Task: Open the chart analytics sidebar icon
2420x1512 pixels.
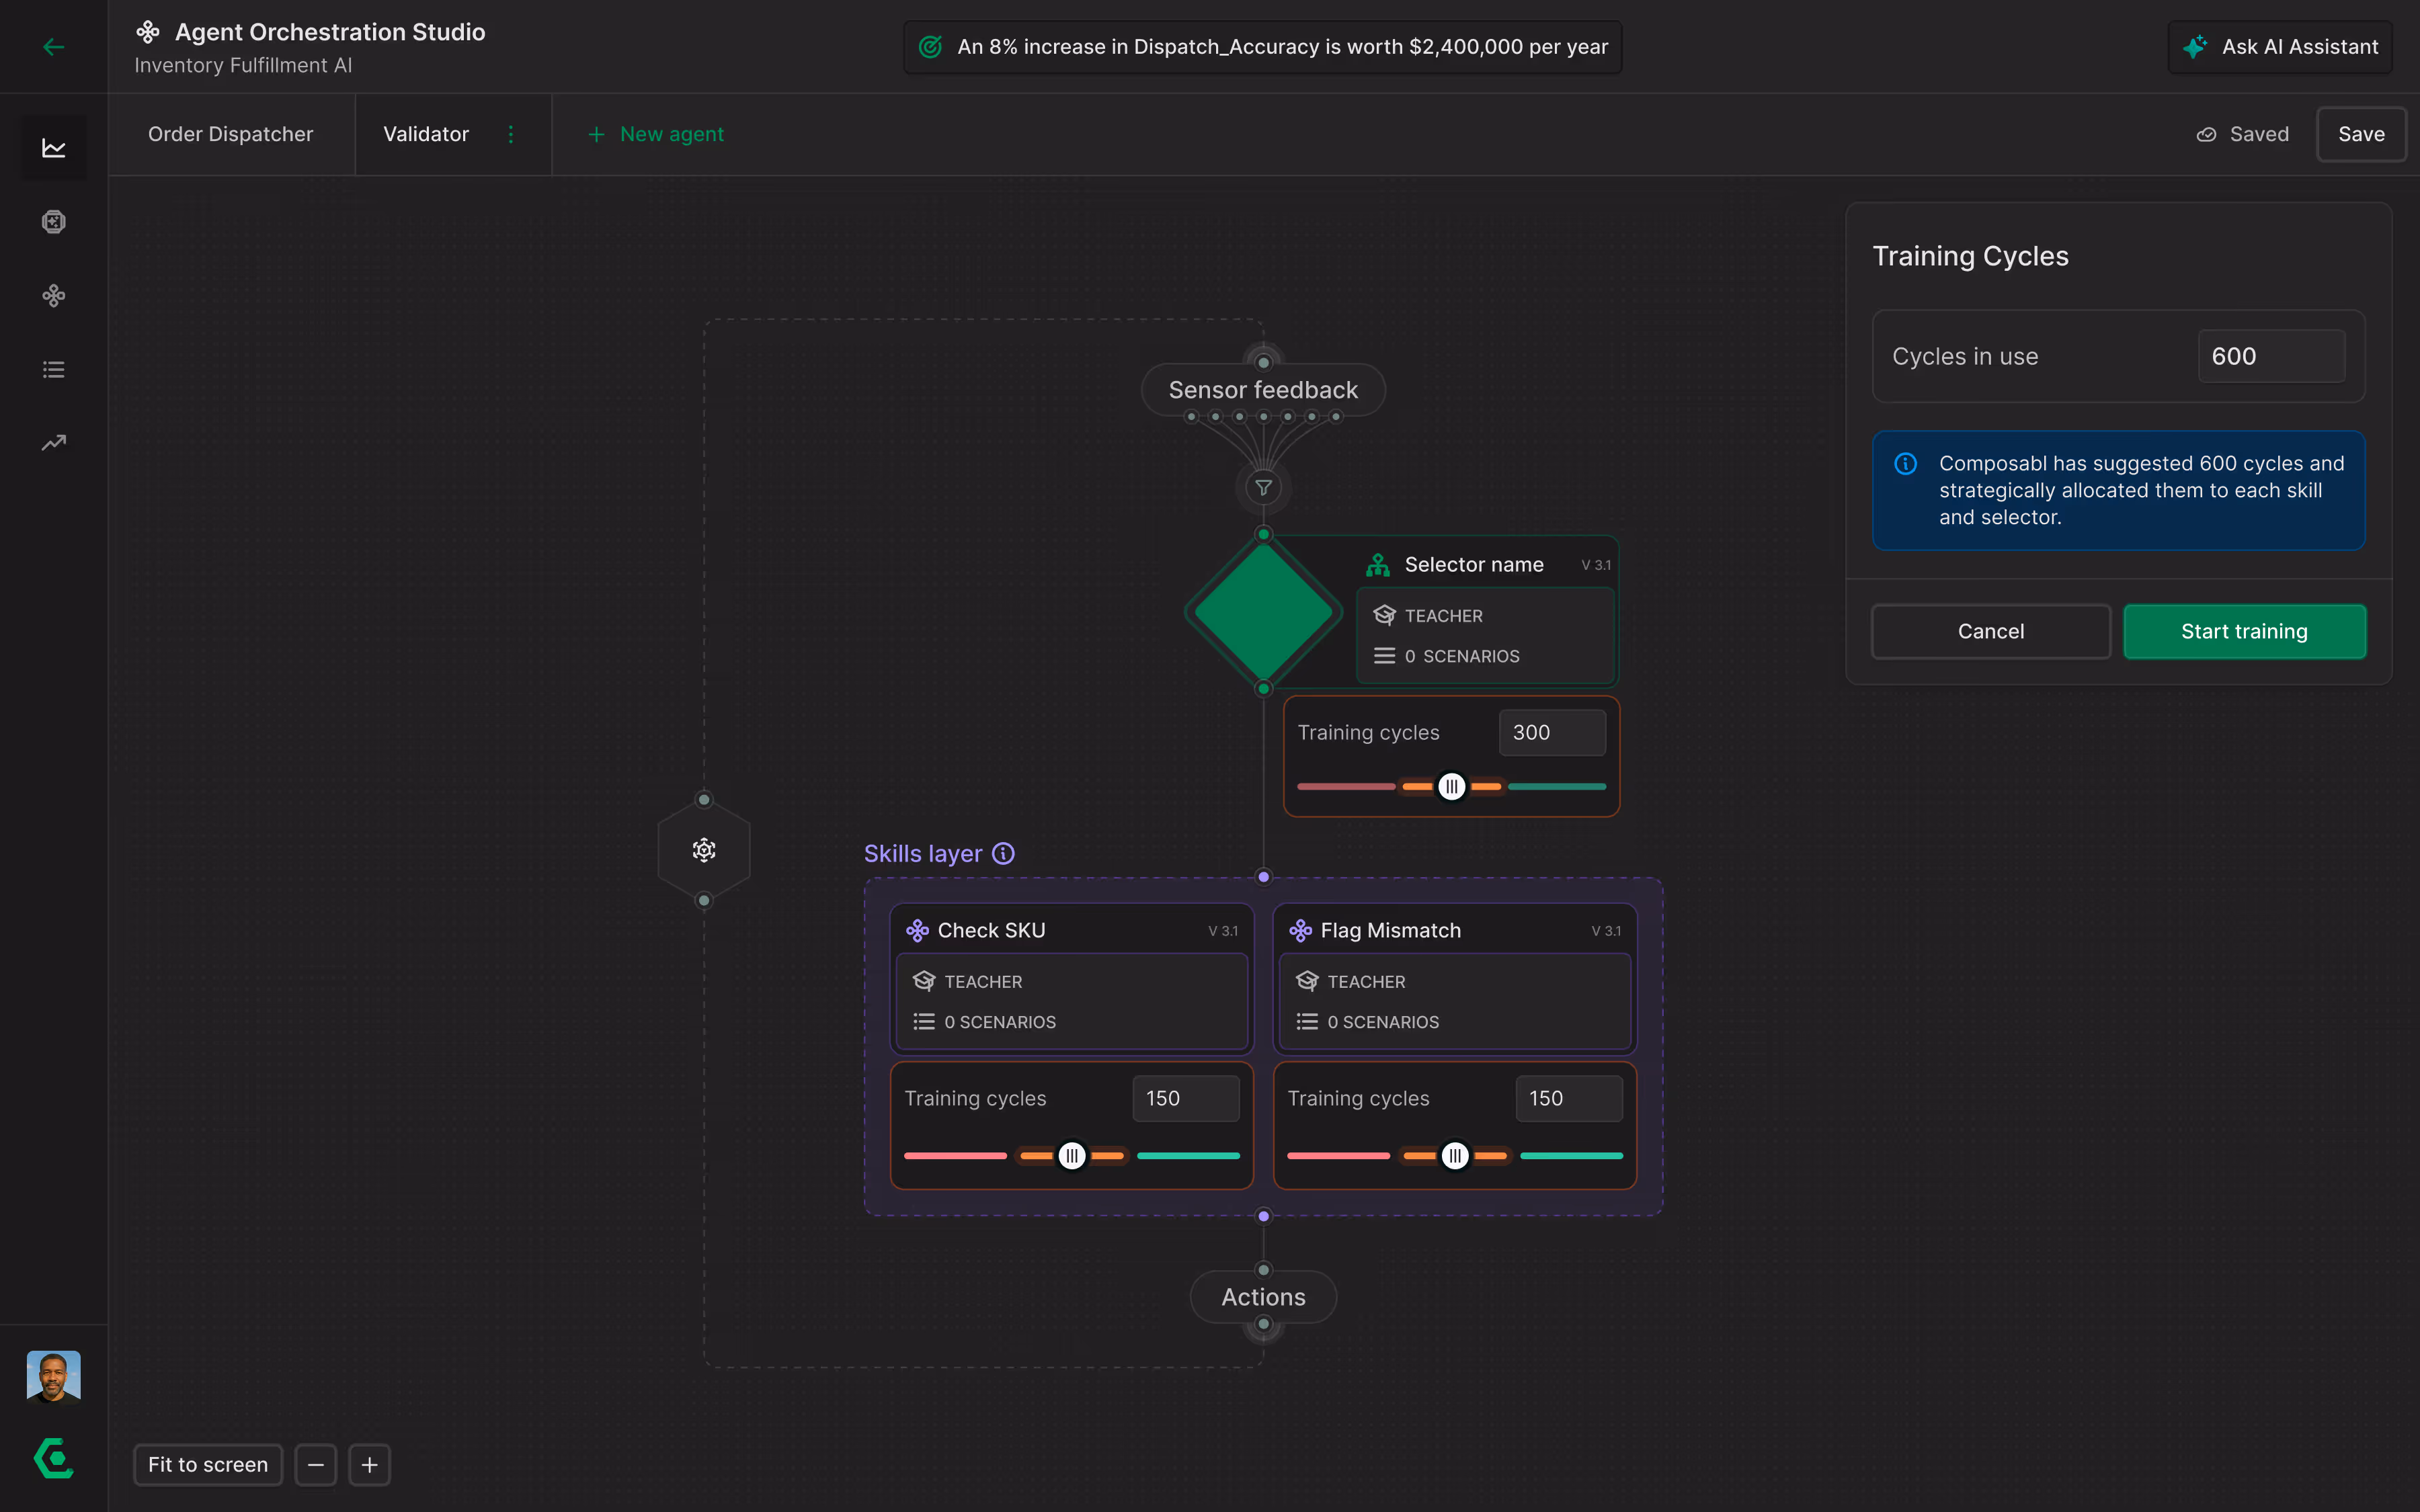Action: [54, 148]
